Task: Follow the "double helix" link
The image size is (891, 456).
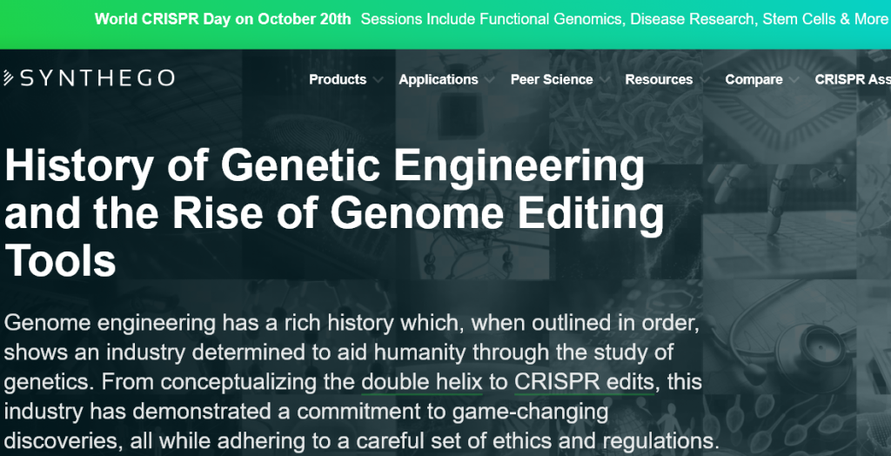Action: 422,381
